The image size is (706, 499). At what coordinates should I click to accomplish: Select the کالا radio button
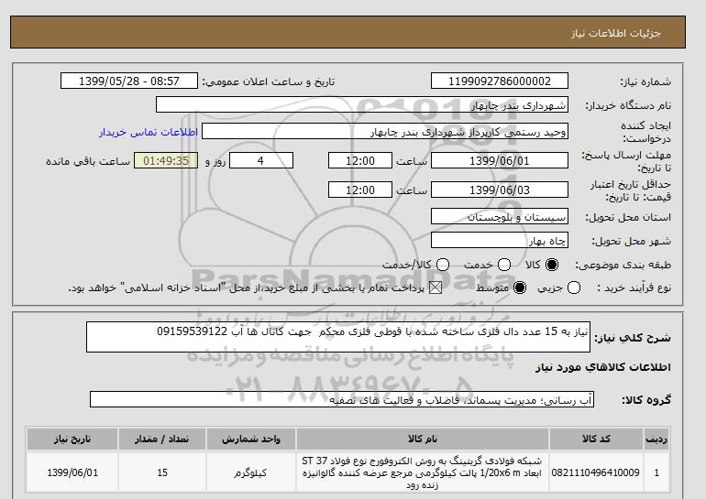click(552, 265)
